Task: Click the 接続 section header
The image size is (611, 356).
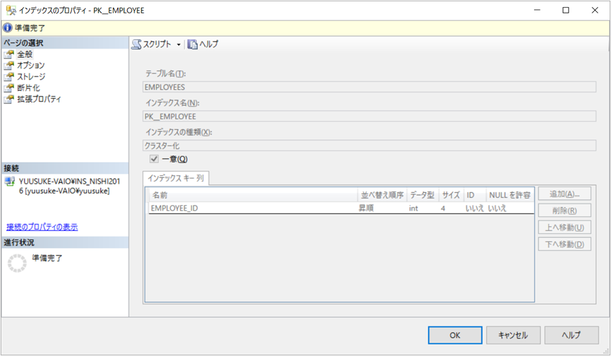Action: point(65,168)
